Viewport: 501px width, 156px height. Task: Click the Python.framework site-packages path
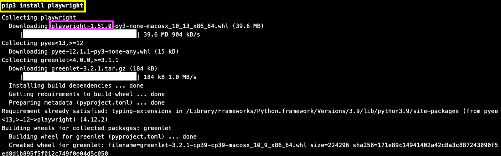(323, 111)
